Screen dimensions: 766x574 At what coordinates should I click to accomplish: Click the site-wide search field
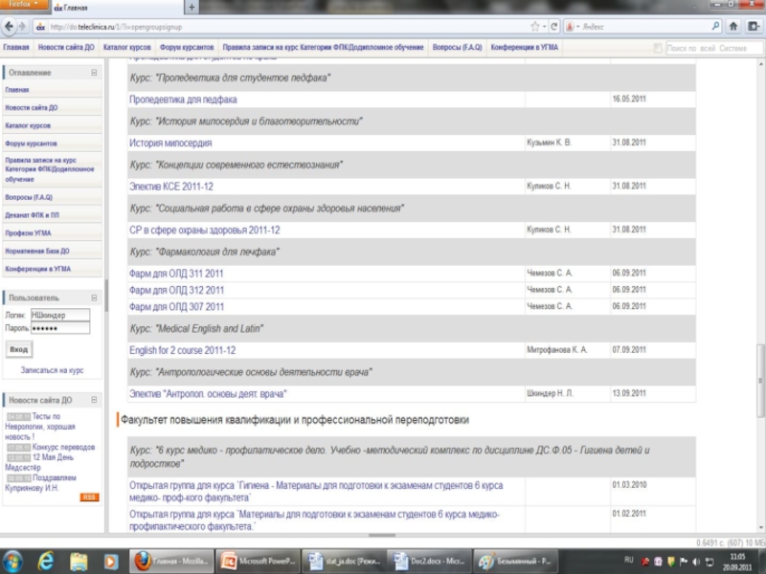pyautogui.click(x=713, y=48)
